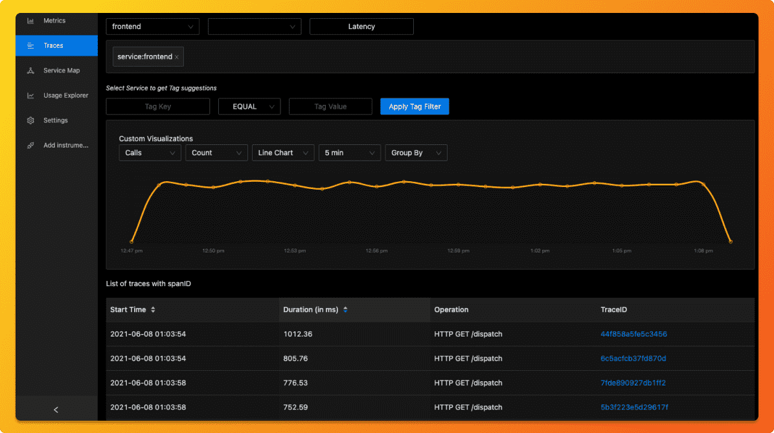
Task: Click the Apply Tag Filter button
Action: 415,106
